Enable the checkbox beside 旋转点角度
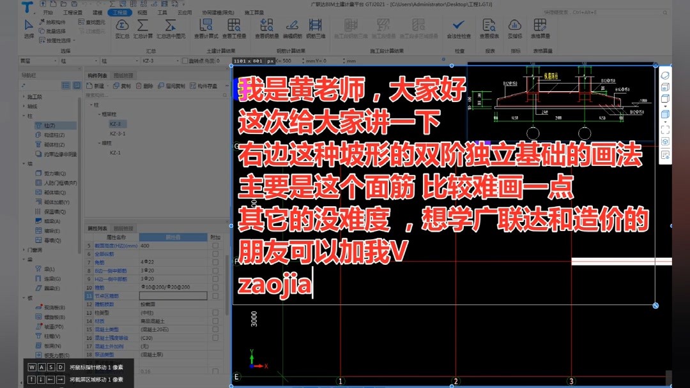Image resolution: width=690 pixels, height=388 pixels. pyautogui.click(x=184, y=60)
